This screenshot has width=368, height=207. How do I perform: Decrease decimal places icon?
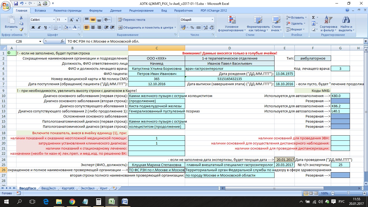212,27
